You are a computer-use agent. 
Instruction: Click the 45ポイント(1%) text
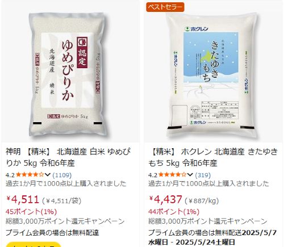(x=31, y=212)
